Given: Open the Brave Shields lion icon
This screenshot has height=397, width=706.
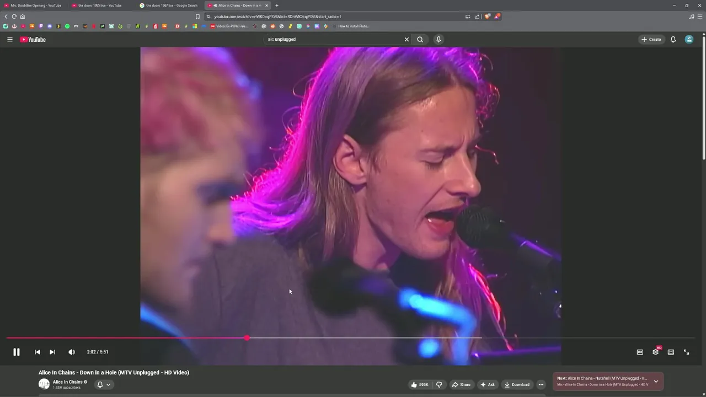Looking at the screenshot, I should pyautogui.click(x=488, y=16).
